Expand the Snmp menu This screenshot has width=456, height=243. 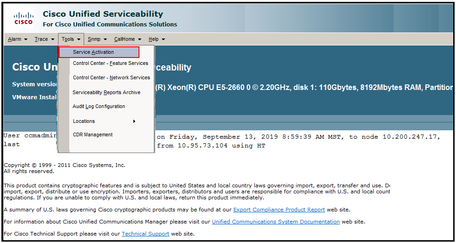coord(97,39)
